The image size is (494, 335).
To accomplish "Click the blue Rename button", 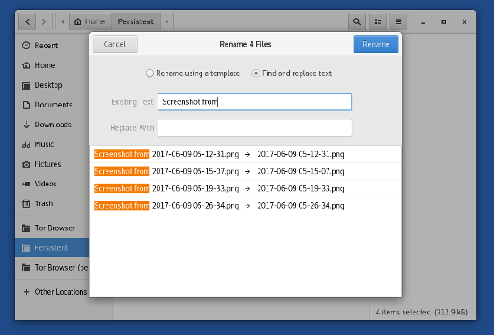I will pos(376,44).
